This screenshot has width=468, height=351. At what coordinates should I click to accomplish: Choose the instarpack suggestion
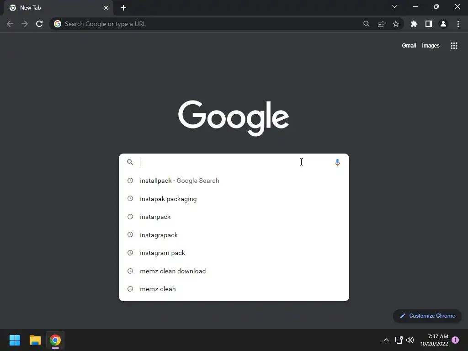click(x=234, y=217)
